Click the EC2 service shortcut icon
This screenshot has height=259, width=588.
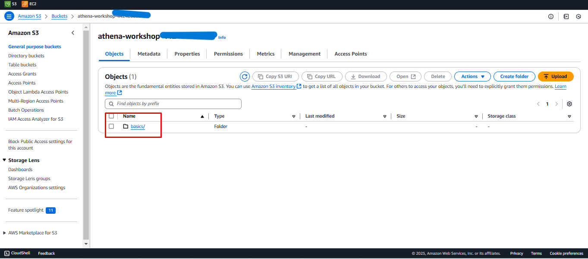click(25, 4)
